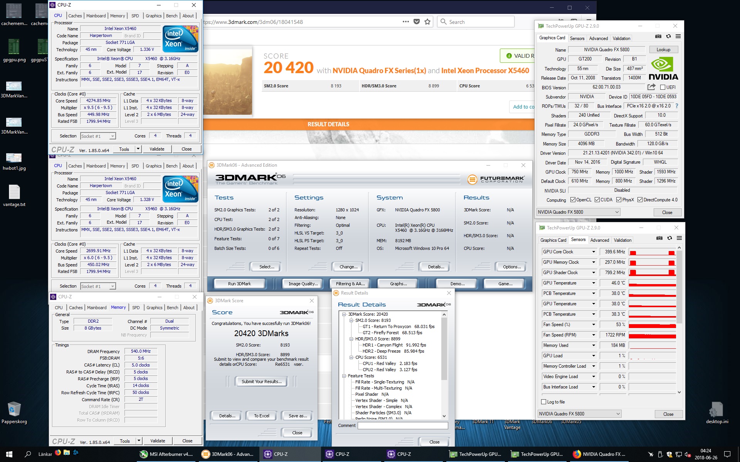
Task: Open vantage.txt desktop file icon
Action: [x=14, y=196]
